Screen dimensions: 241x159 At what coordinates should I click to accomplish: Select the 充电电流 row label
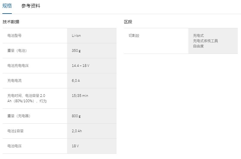(14, 81)
